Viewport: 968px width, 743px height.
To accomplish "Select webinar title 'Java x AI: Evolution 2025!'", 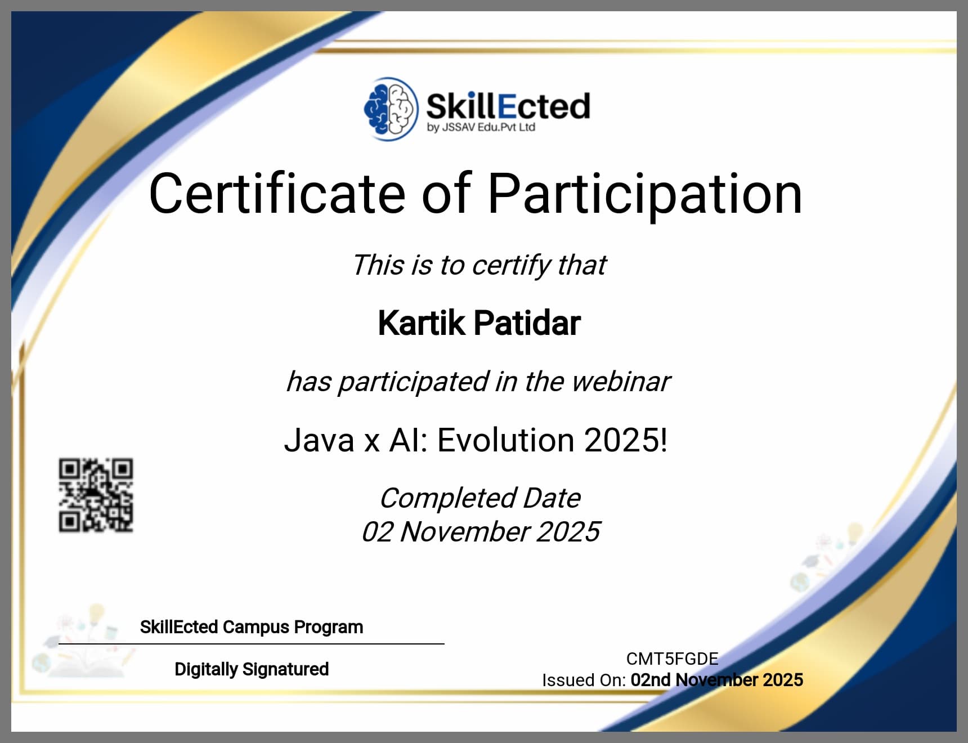I will (x=476, y=440).
